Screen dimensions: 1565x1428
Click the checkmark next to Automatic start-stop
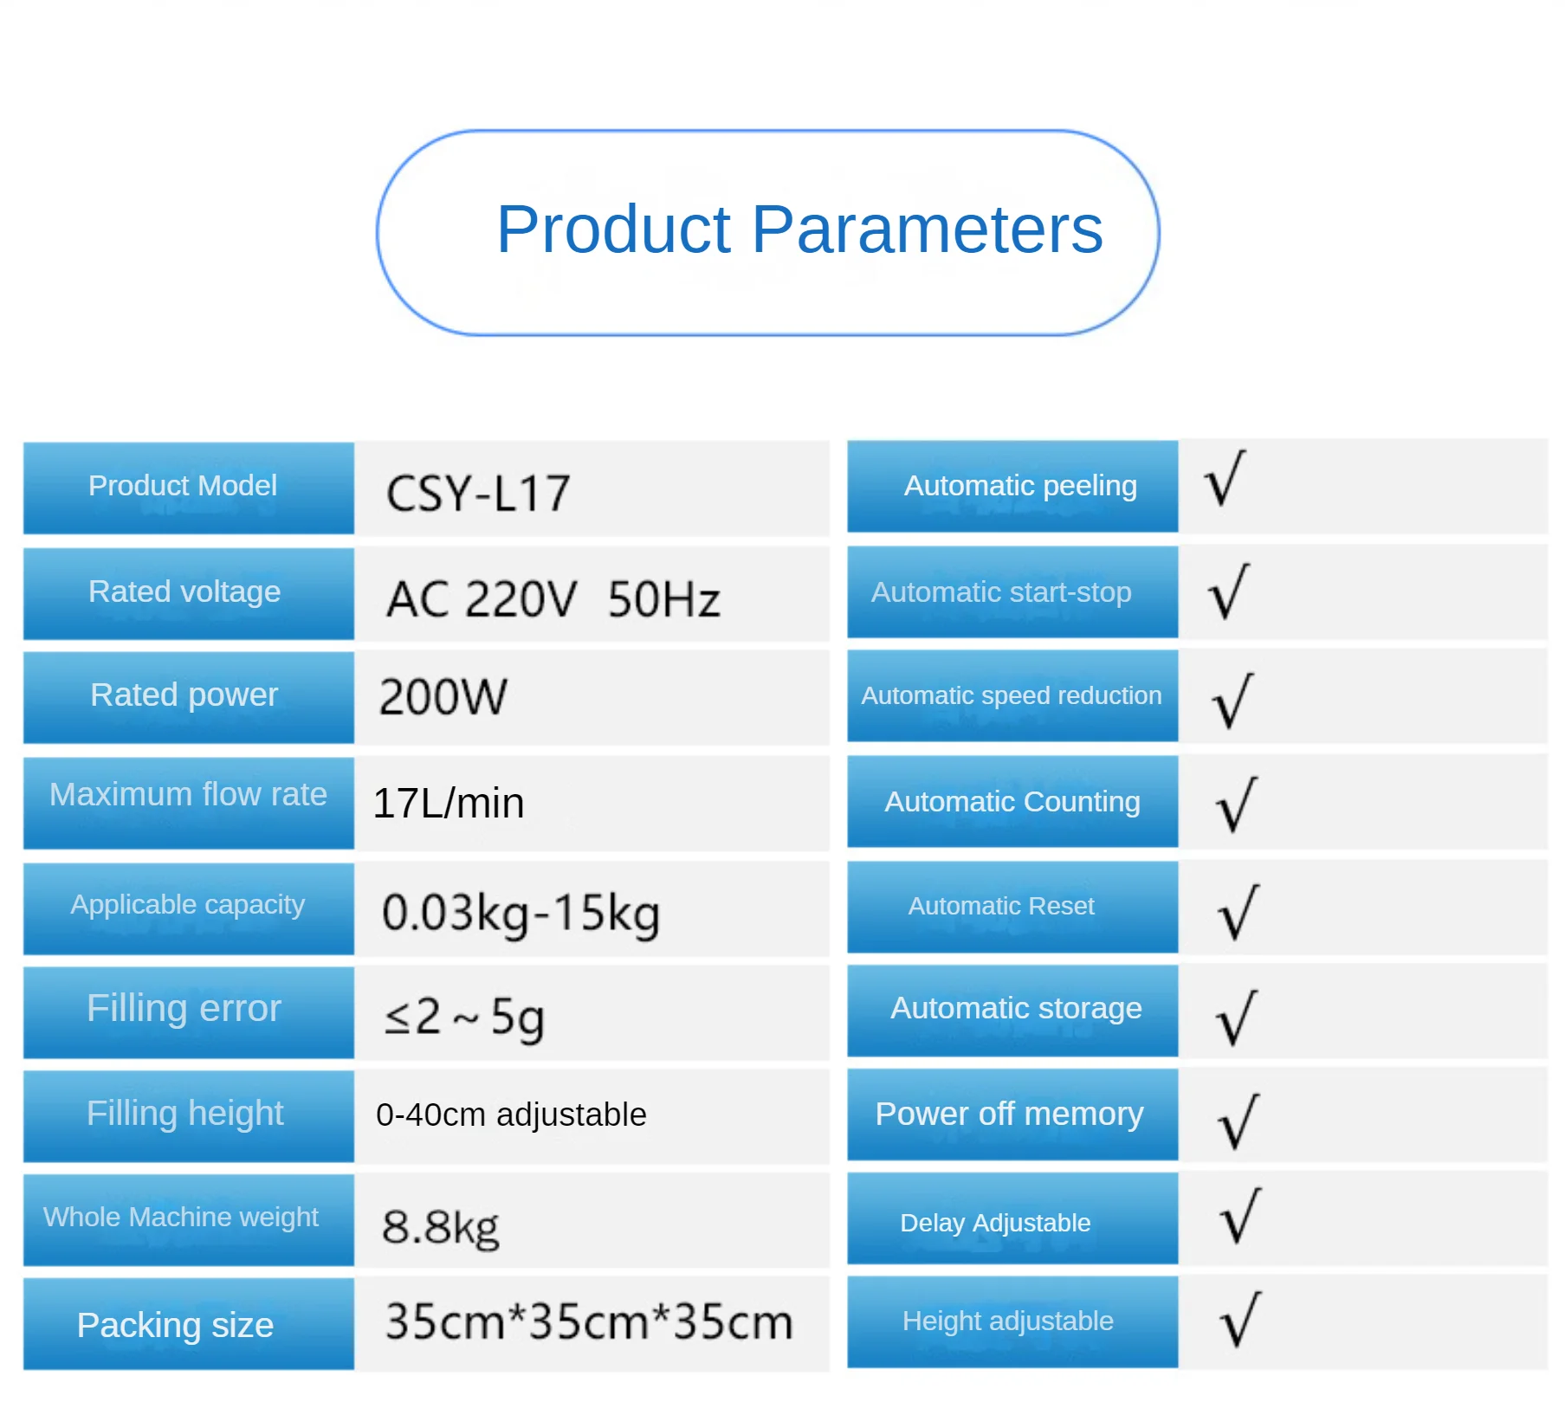pos(1229,592)
